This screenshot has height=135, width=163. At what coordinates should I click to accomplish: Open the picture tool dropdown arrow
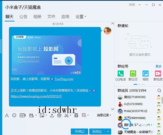click(46, 115)
